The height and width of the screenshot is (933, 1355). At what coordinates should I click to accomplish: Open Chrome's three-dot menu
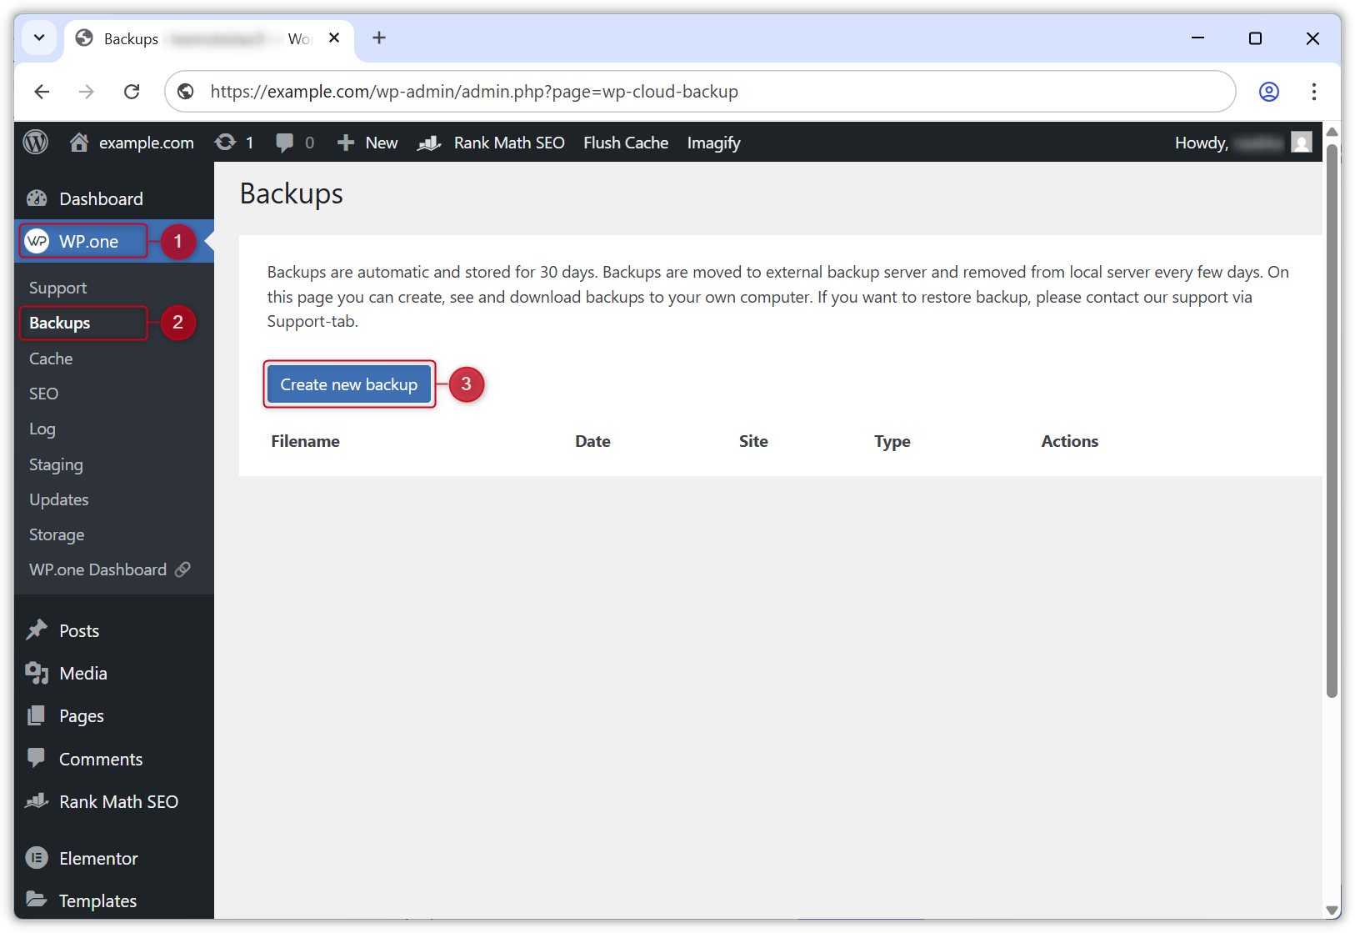pos(1315,92)
